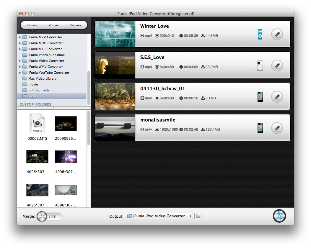Start conversion with the round convert button
The height and width of the screenshot is (248, 311).
(279, 216)
